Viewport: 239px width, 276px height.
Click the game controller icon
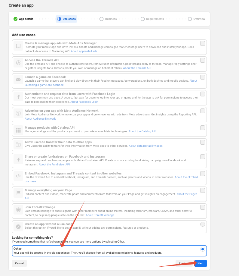tap(18, 80)
